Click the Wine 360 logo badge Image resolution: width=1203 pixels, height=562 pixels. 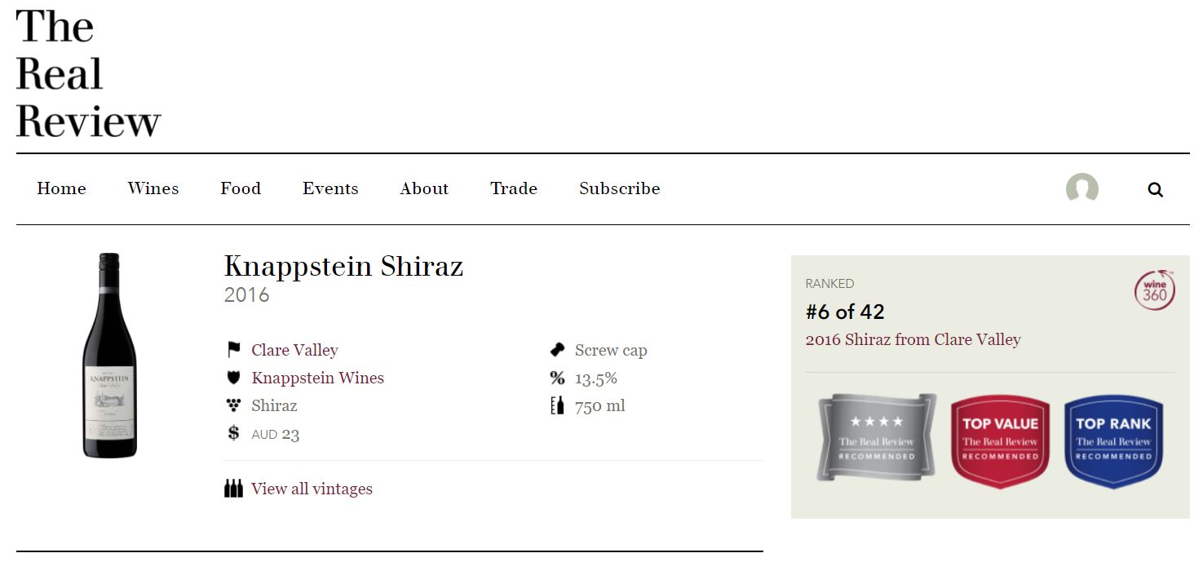pos(1154,291)
